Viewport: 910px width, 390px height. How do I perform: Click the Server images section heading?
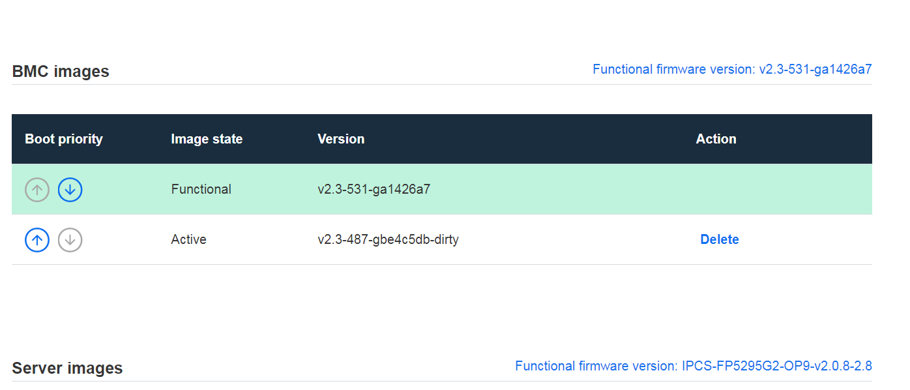(x=67, y=368)
